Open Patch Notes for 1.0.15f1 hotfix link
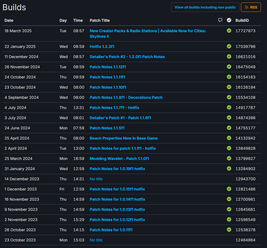This screenshot has height=248, width=267. tap(117, 189)
